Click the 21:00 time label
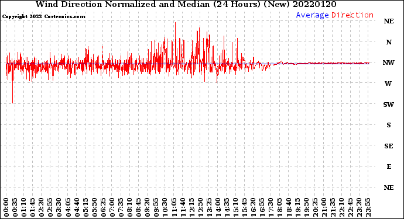 [x=324, y=207]
